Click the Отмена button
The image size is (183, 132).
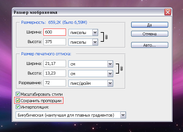click(150, 34)
